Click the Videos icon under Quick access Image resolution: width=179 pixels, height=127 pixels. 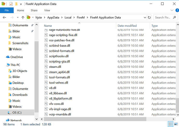[10, 49]
